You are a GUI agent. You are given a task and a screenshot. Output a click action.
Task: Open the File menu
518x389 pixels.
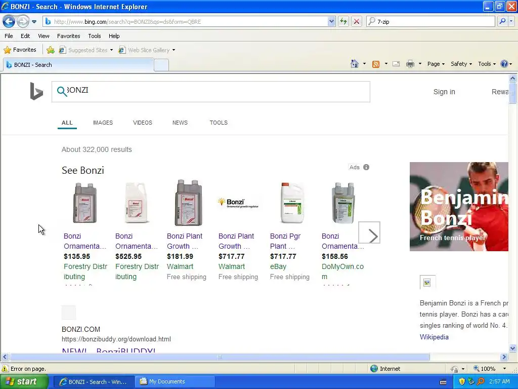coord(9,36)
